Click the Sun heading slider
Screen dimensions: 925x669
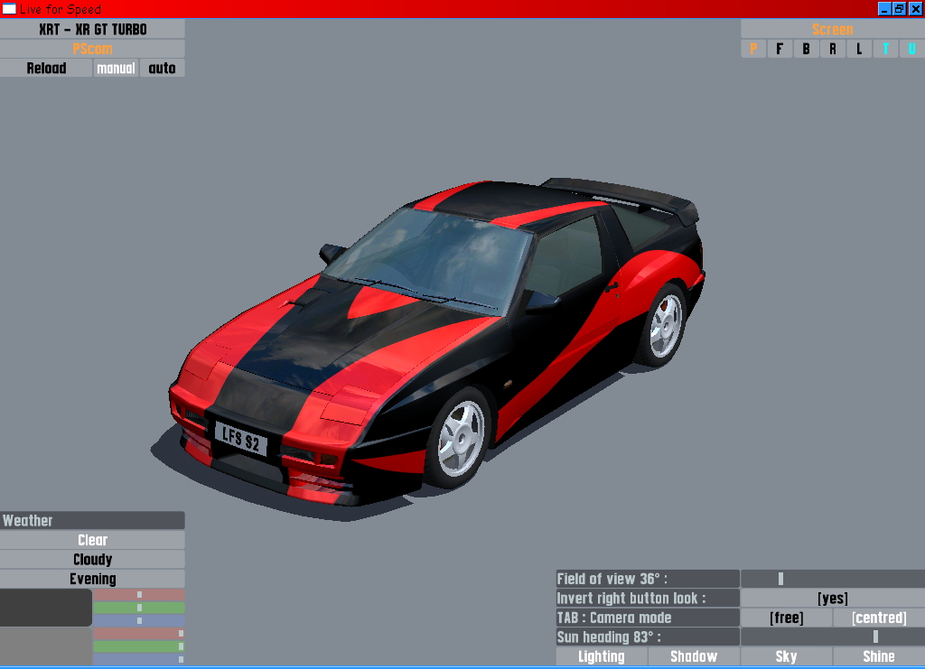(832, 637)
